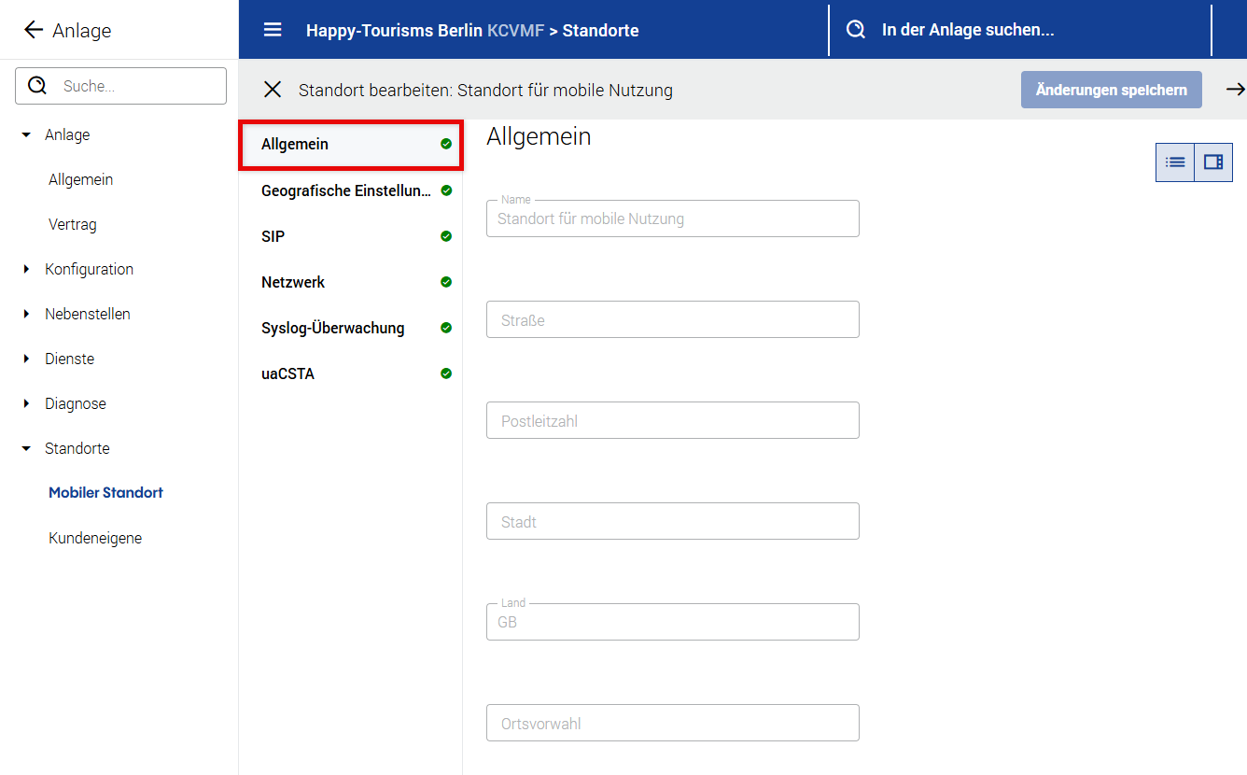Close the Standort bearbeiten editor with X
Image resolution: width=1247 pixels, height=775 pixels.
coord(273,90)
